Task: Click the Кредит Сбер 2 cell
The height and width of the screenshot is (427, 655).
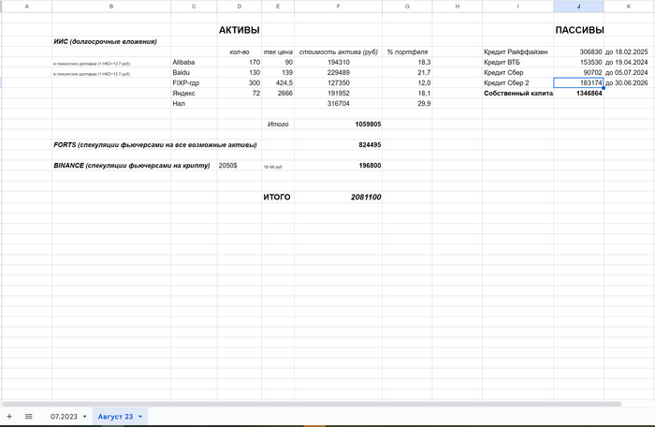Action: [518, 82]
